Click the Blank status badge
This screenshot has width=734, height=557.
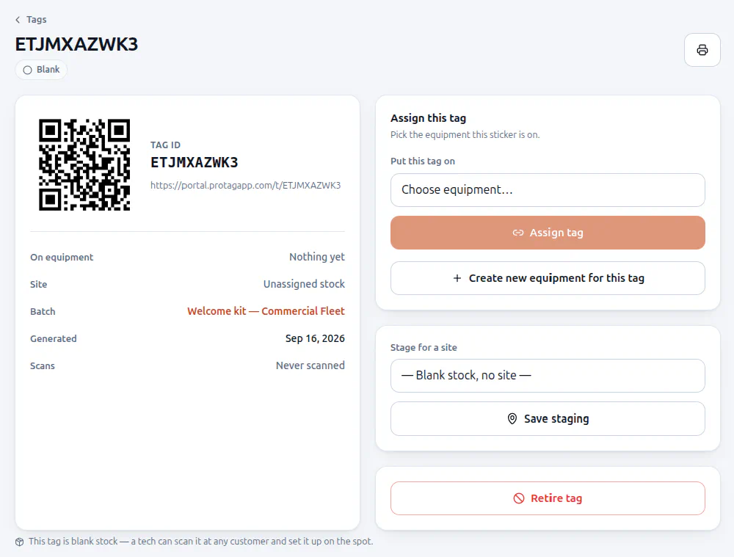[41, 70]
